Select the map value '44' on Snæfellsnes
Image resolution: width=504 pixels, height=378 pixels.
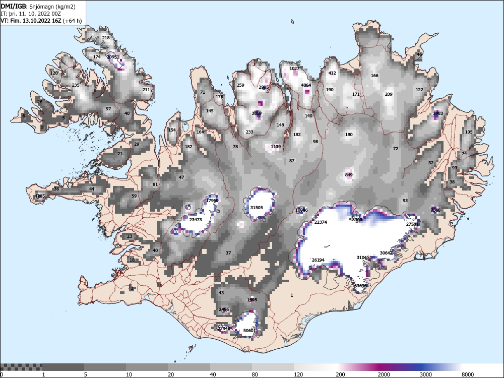92,189
